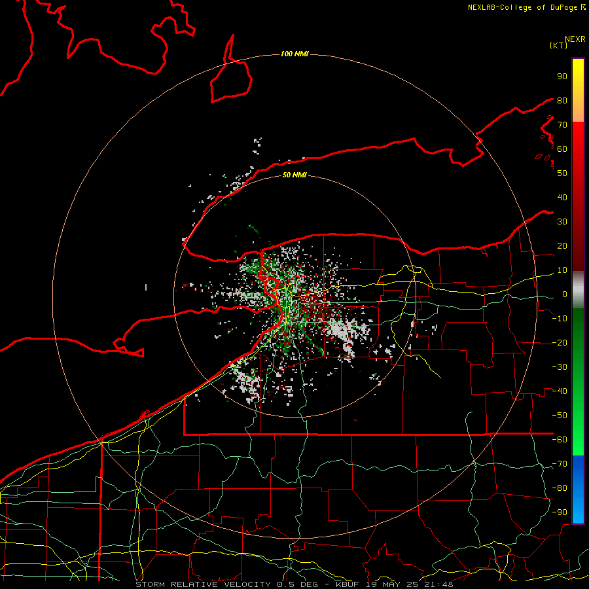The image size is (589, 589).
Task: Select the -60 knot scale label
Action: click(560, 440)
